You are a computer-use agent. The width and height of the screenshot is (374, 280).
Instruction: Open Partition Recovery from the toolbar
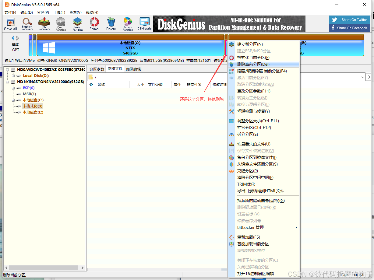pyautogui.click(x=27, y=24)
